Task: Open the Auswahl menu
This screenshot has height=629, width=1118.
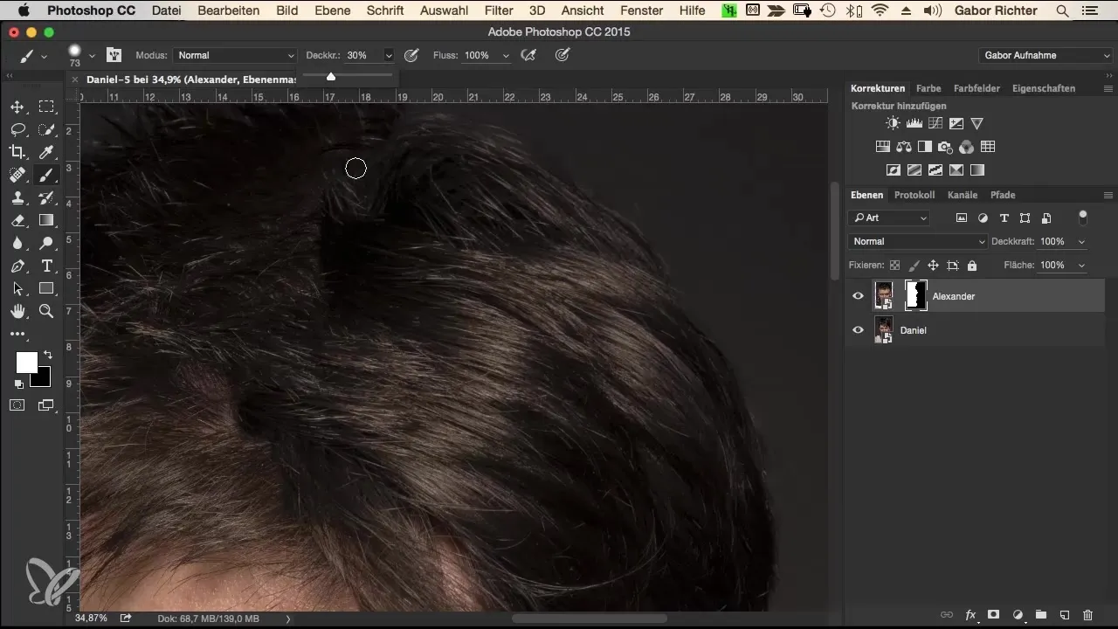Action: pos(444,10)
